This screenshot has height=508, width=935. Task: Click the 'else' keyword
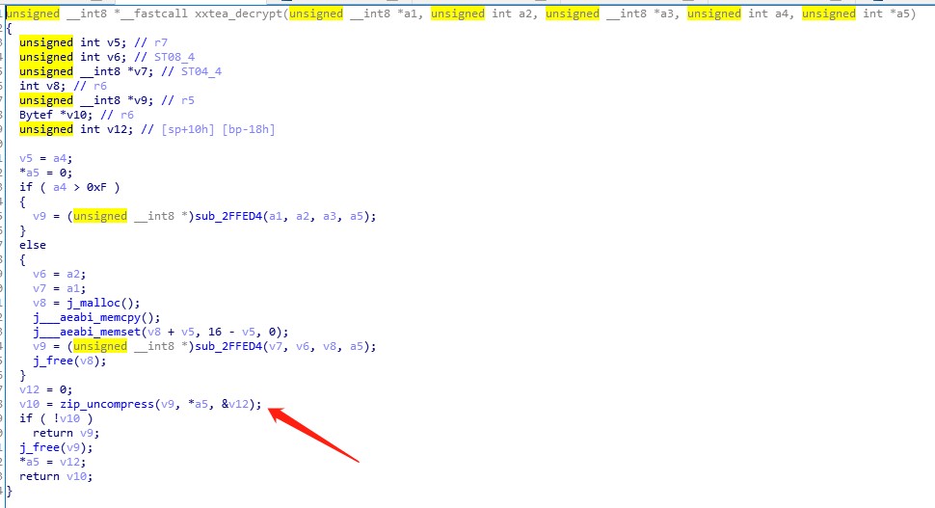tap(32, 245)
